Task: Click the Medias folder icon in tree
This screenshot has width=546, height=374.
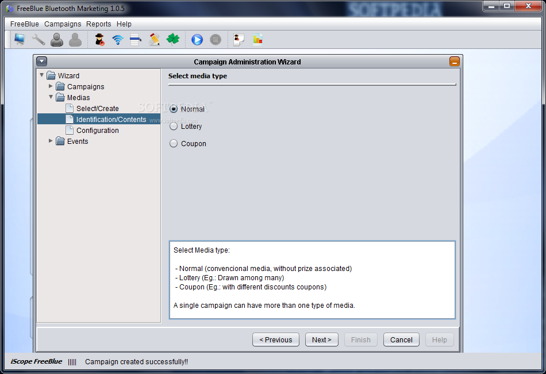Action: [x=60, y=97]
